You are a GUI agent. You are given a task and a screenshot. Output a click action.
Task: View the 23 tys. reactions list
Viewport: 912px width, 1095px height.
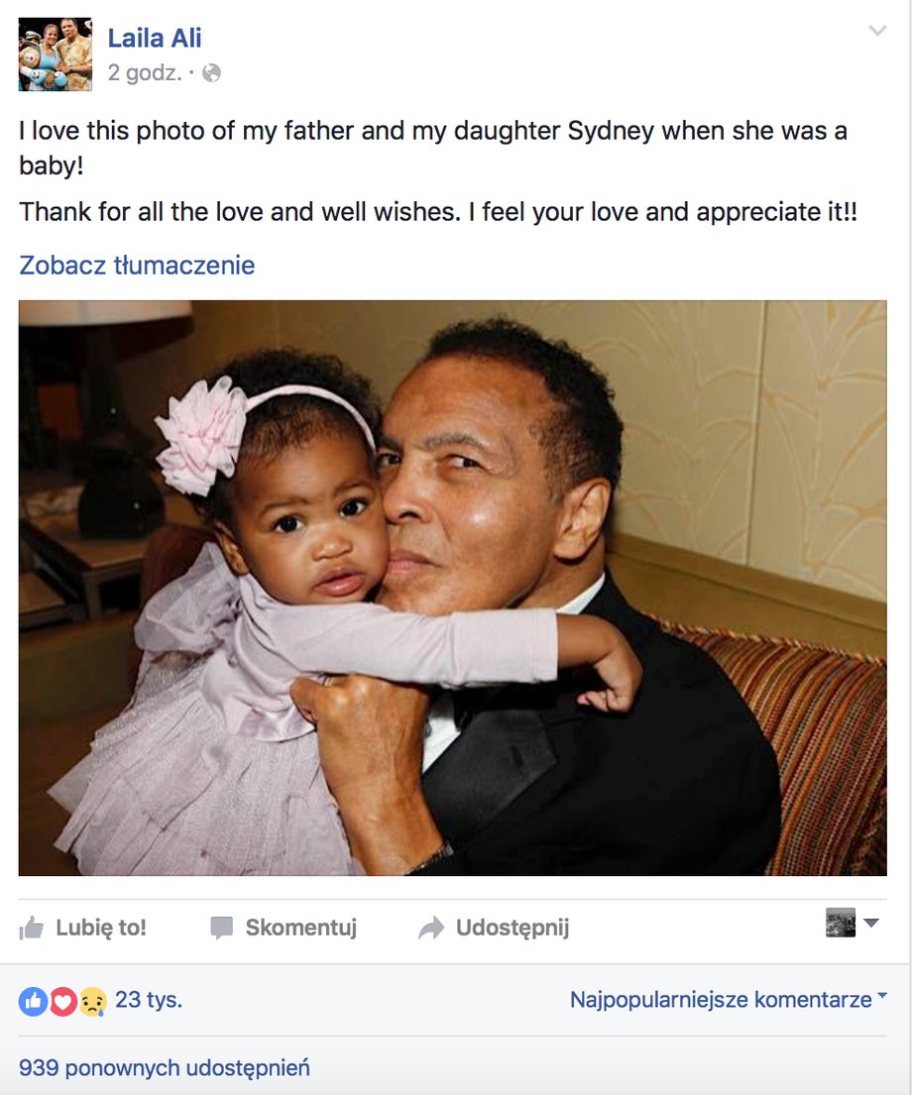(148, 999)
